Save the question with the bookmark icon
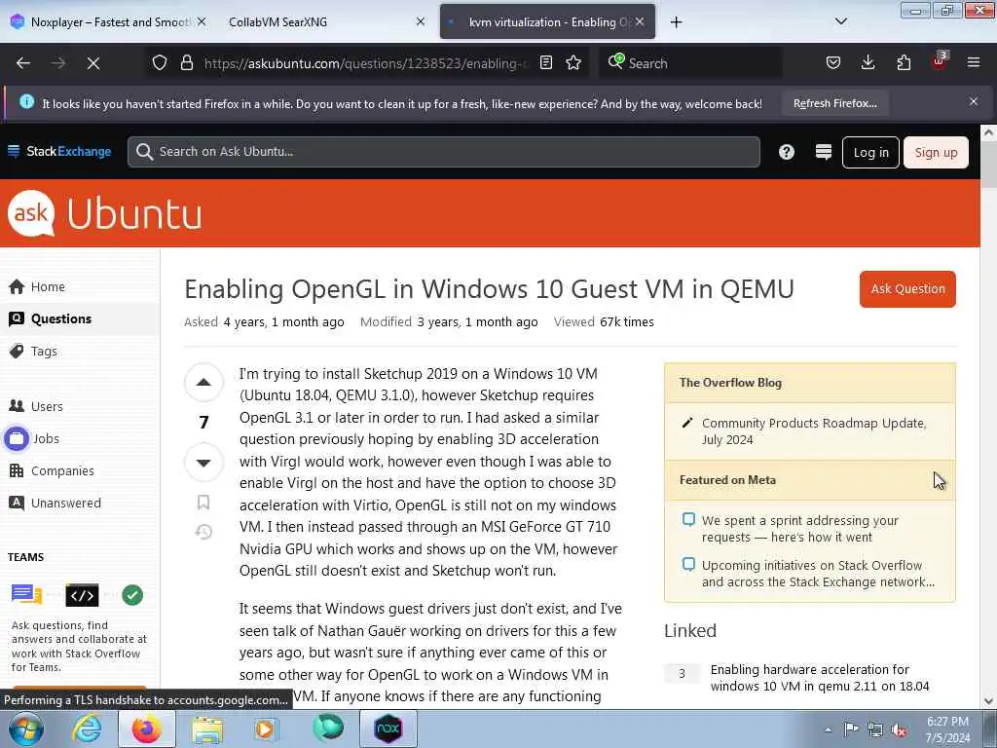997x748 pixels. click(x=203, y=503)
